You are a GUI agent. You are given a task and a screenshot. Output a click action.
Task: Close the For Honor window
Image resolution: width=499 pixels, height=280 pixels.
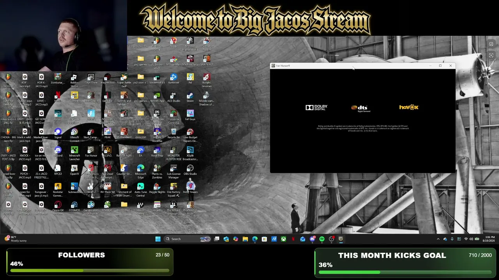tap(450, 66)
